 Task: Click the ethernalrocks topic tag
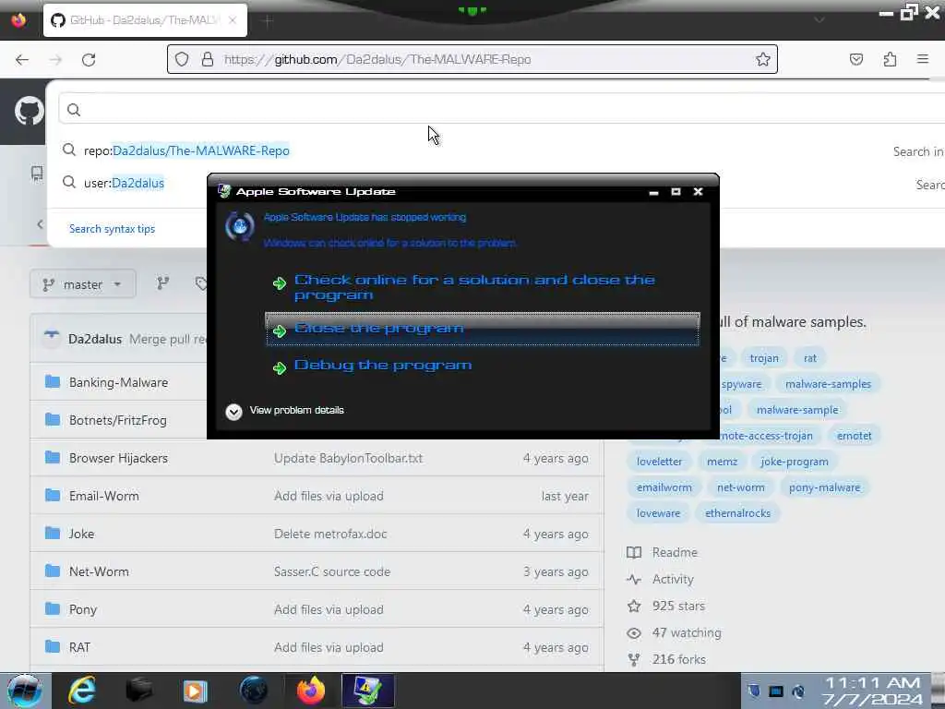(x=737, y=513)
